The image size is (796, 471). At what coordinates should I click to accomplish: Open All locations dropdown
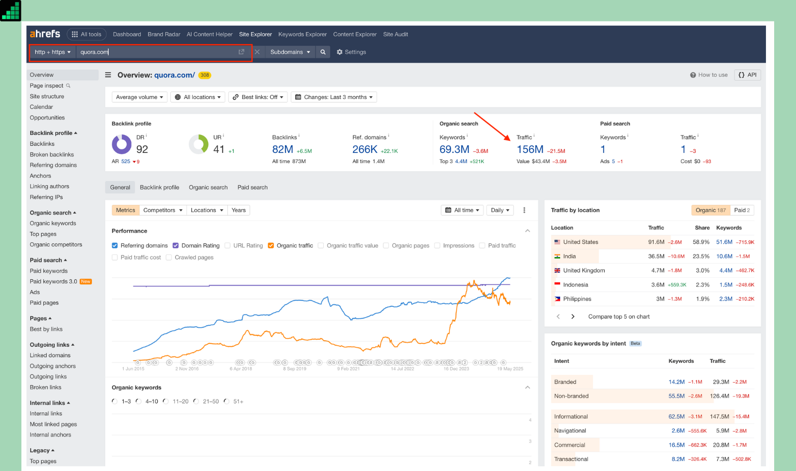point(198,97)
